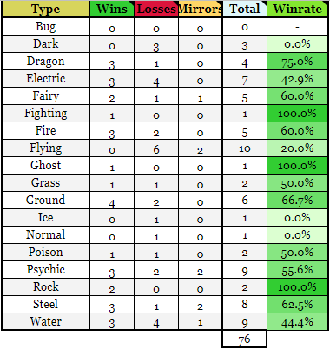The height and width of the screenshot is (349, 330).
Task: Select the Ghost type cell
Action: click(45, 166)
